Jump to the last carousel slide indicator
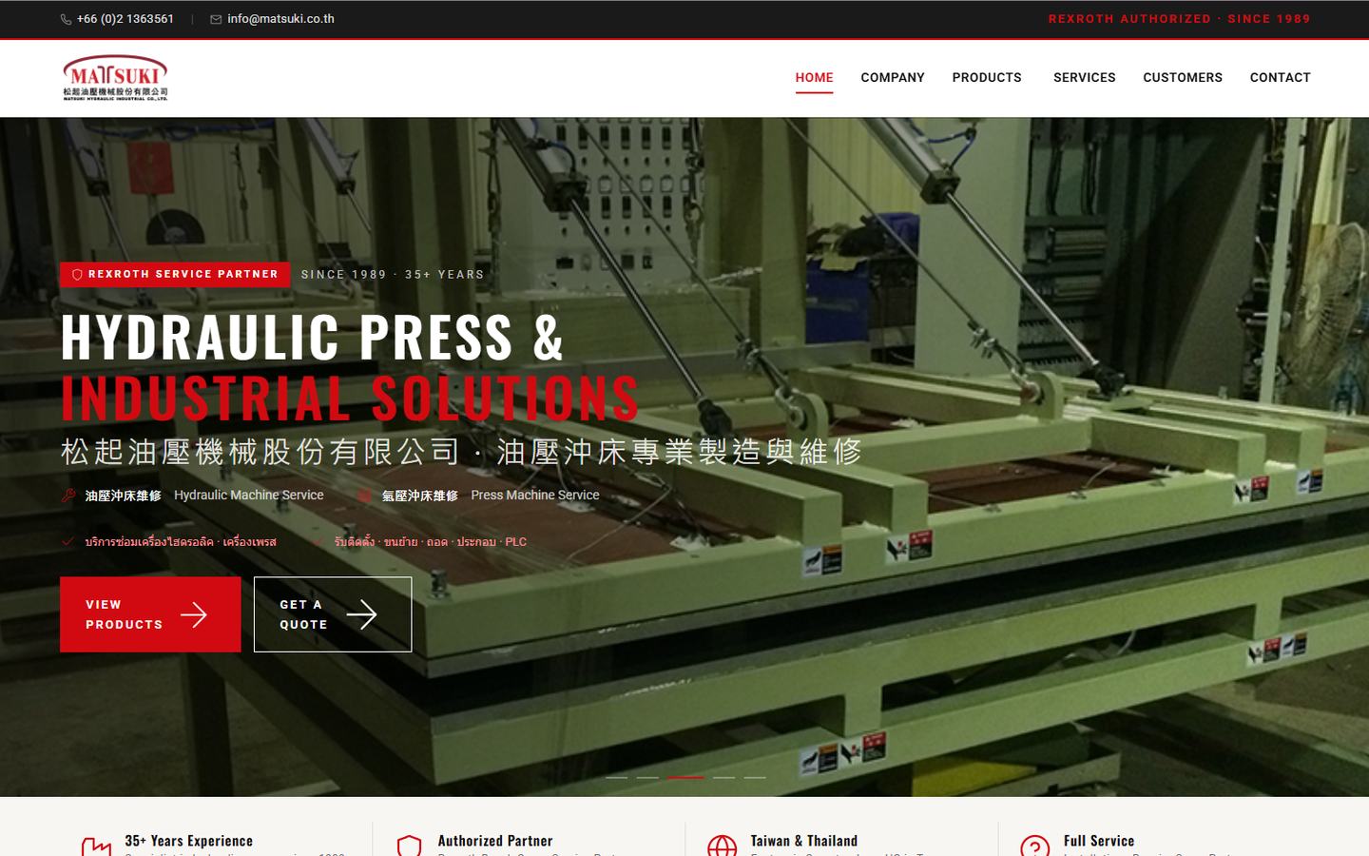1369x856 pixels. click(755, 777)
